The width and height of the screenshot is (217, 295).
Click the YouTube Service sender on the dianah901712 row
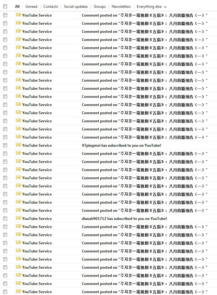click(37, 219)
